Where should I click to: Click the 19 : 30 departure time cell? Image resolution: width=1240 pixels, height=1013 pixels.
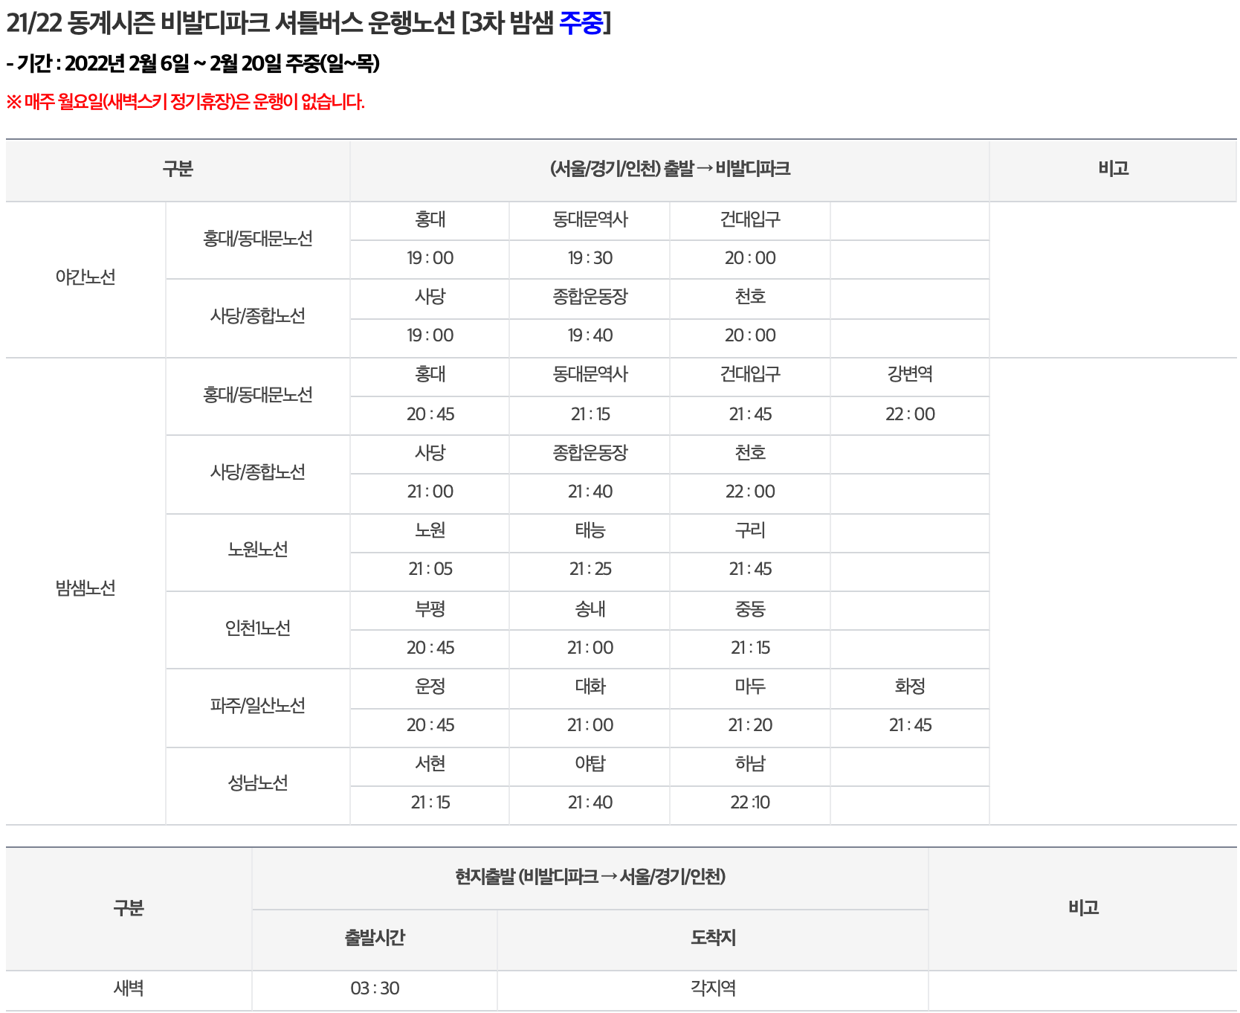click(590, 258)
